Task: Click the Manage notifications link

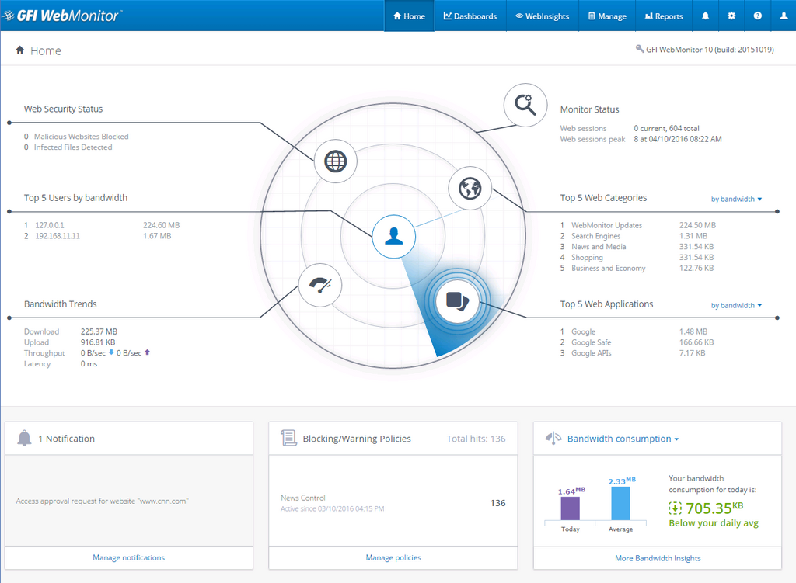Action: point(129,557)
